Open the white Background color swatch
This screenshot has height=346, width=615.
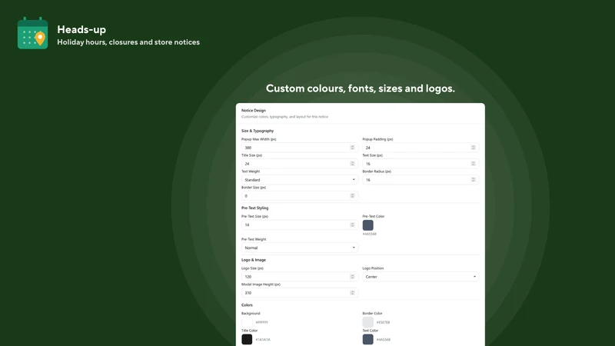click(247, 322)
